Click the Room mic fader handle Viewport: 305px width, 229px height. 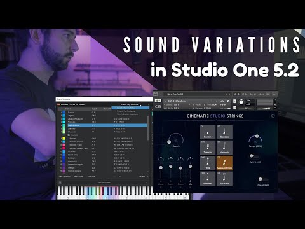[x=180, y=168]
